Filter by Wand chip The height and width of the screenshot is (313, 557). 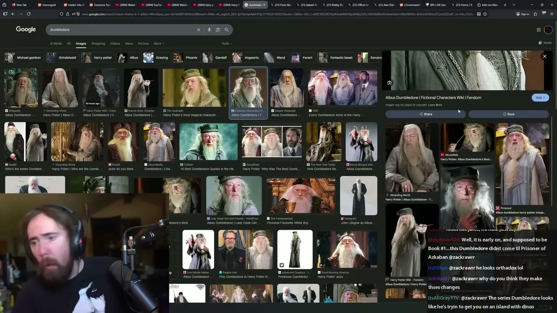click(275, 57)
